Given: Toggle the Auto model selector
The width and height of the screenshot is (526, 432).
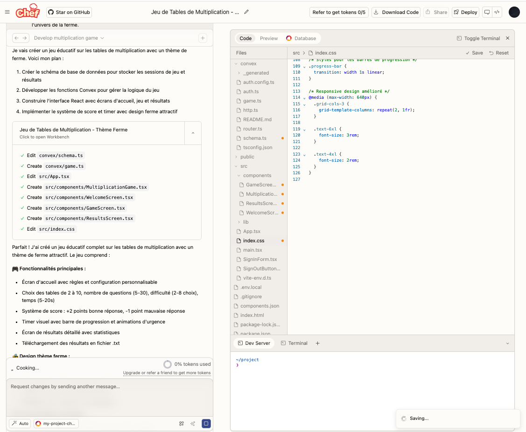Looking at the screenshot, I should pos(20,423).
